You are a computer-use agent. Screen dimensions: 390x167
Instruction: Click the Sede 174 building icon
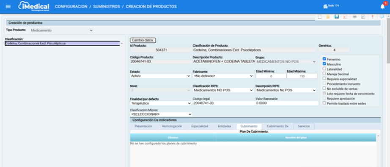(325, 6)
